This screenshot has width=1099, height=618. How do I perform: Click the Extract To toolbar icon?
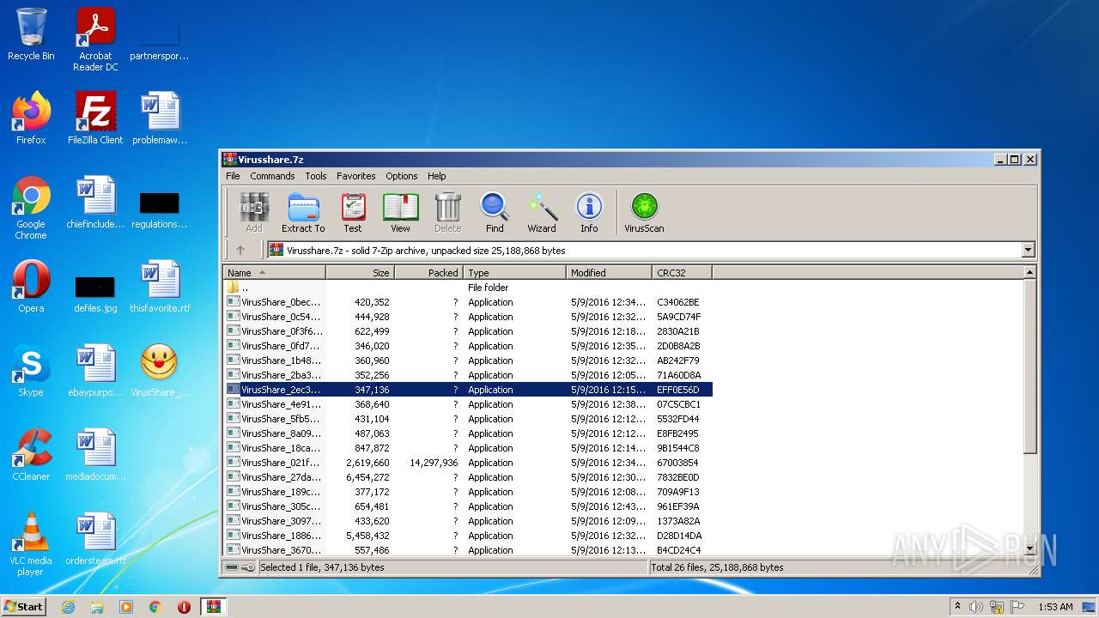point(303,212)
